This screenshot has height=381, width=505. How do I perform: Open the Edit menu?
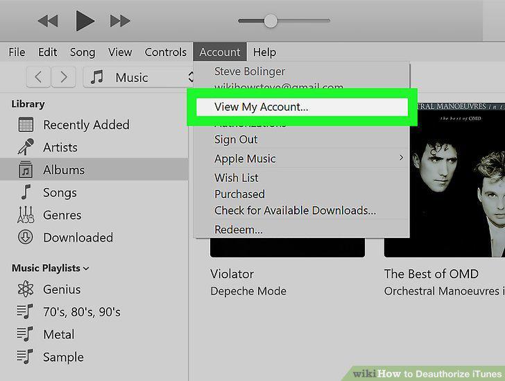(47, 52)
